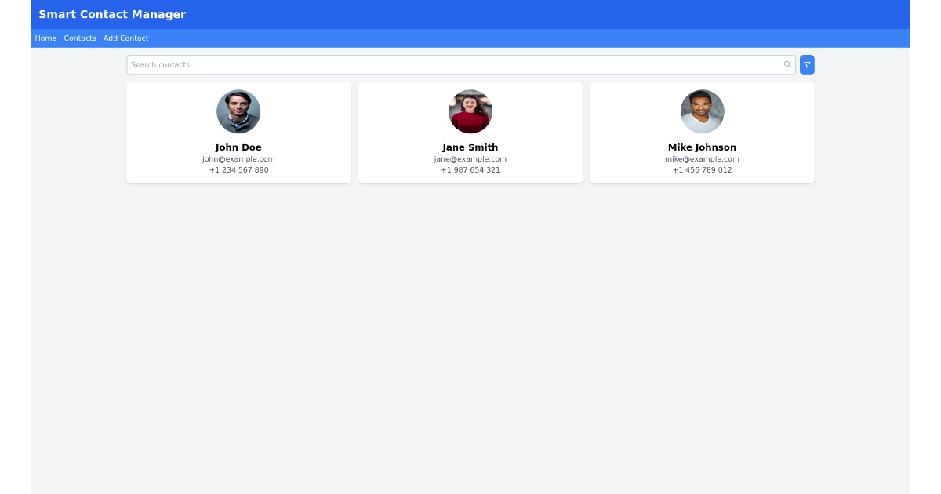Click the search magnifier icon
The height and width of the screenshot is (494, 941).
coord(787,64)
